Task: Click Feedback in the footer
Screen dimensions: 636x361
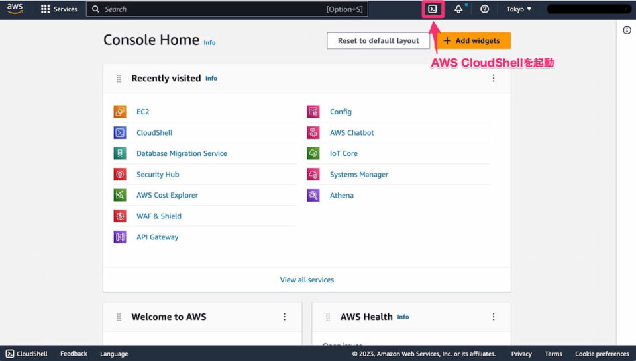Action: [x=74, y=354]
